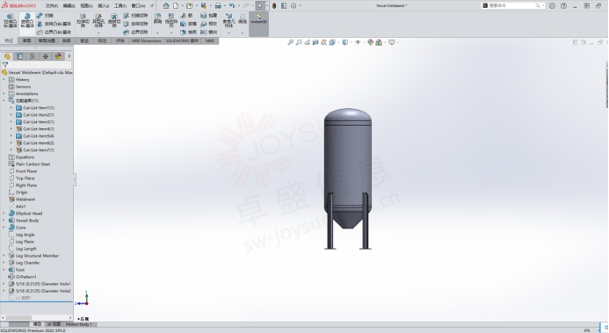
Task: Expand more manager tabs with chevron arrow
Action: click(69, 56)
